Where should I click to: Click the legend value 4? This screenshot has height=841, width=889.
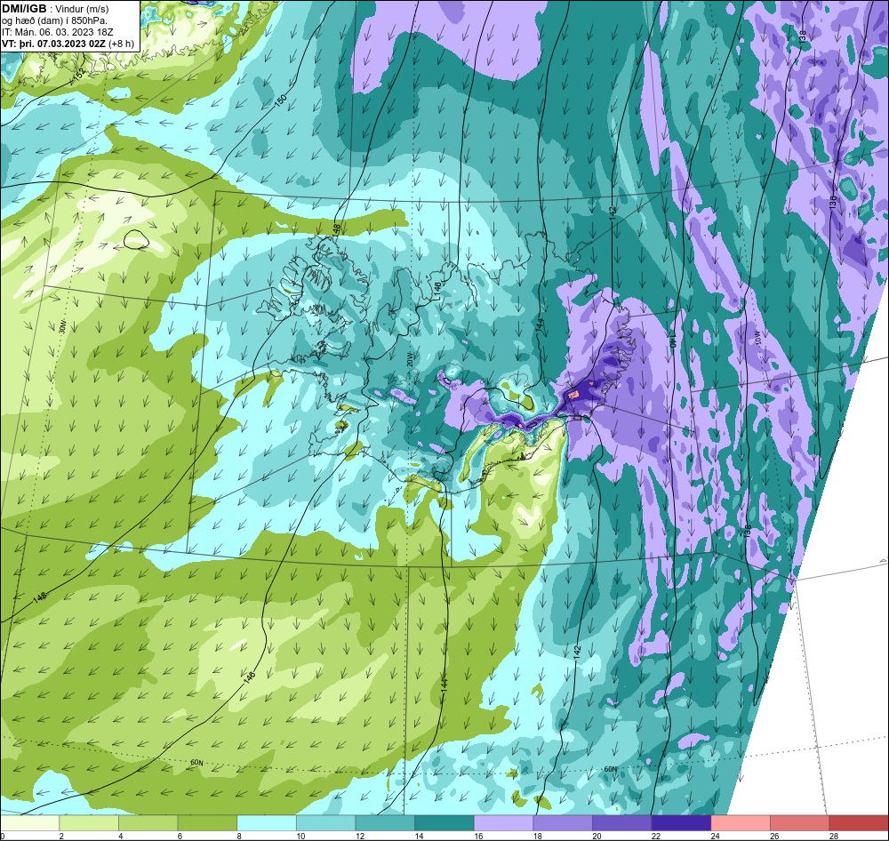tap(120, 836)
